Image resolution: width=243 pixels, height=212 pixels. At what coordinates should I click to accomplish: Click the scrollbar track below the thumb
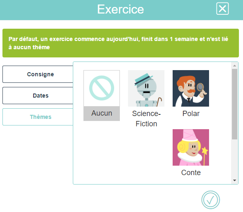(x=235, y=158)
